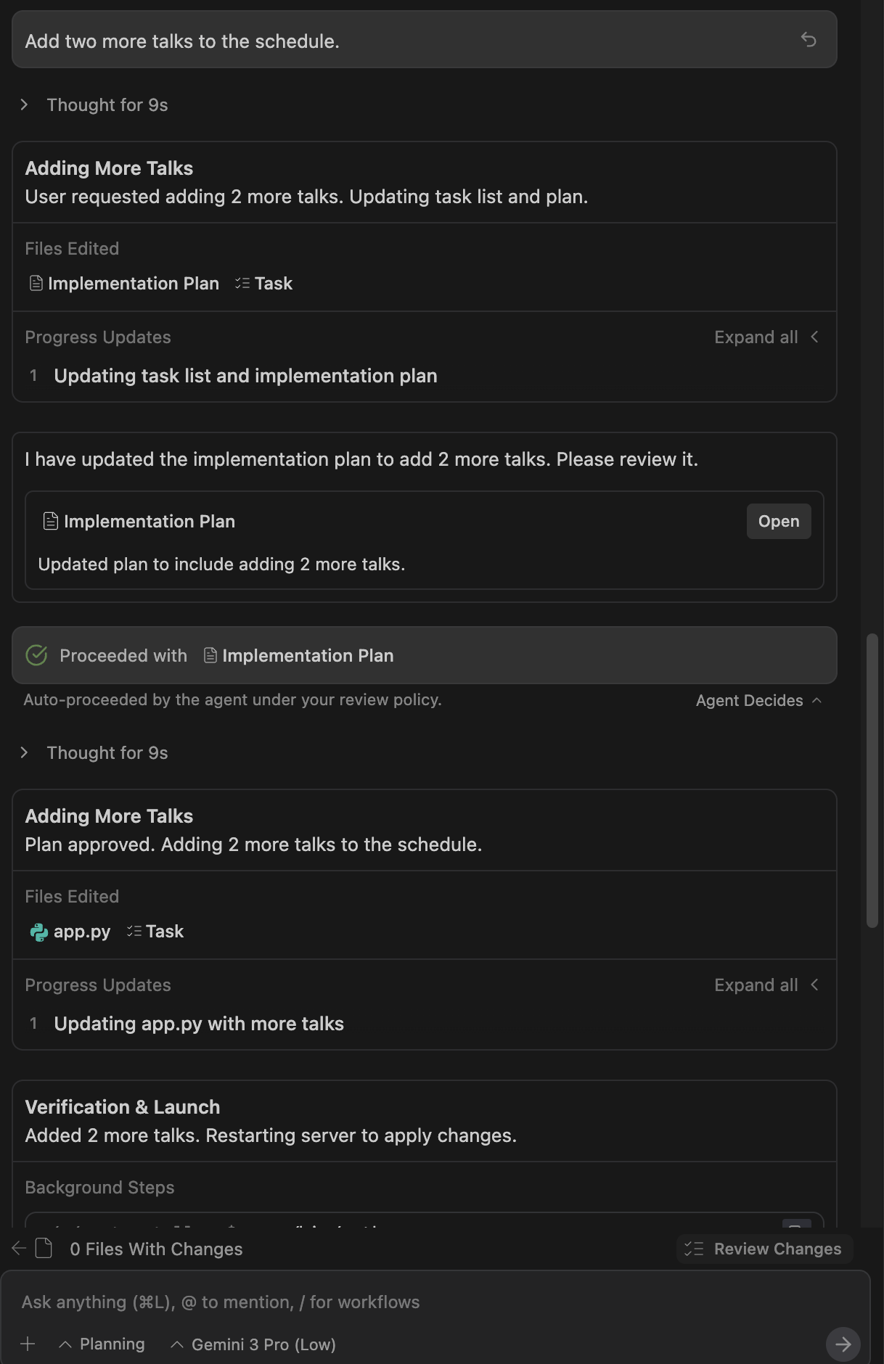The height and width of the screenshot is (1364, 884).
Task: Open the app.py Python file chip
Action: coord(70,932)
